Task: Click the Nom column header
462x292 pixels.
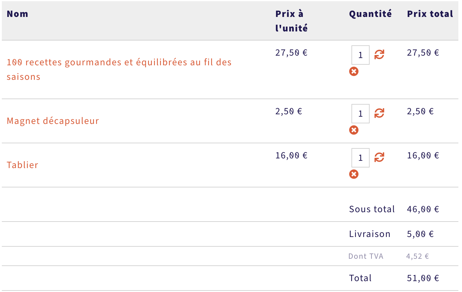Action: coord(18,14)
